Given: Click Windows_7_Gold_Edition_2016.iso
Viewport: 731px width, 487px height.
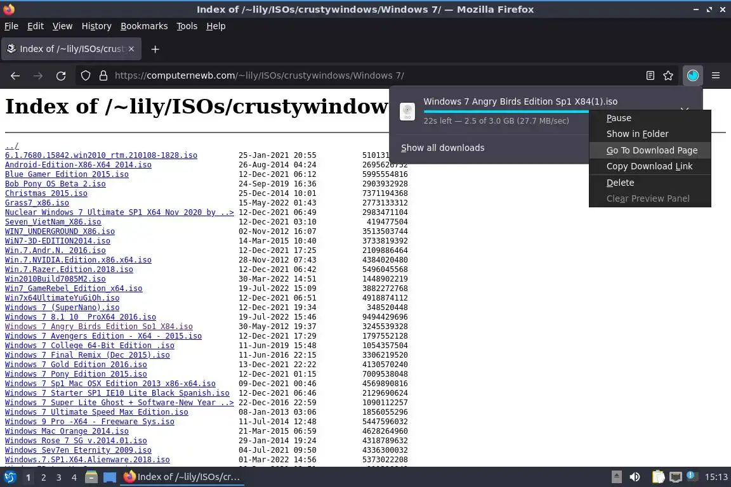Looking at the screenshot, I should point(76,365).
